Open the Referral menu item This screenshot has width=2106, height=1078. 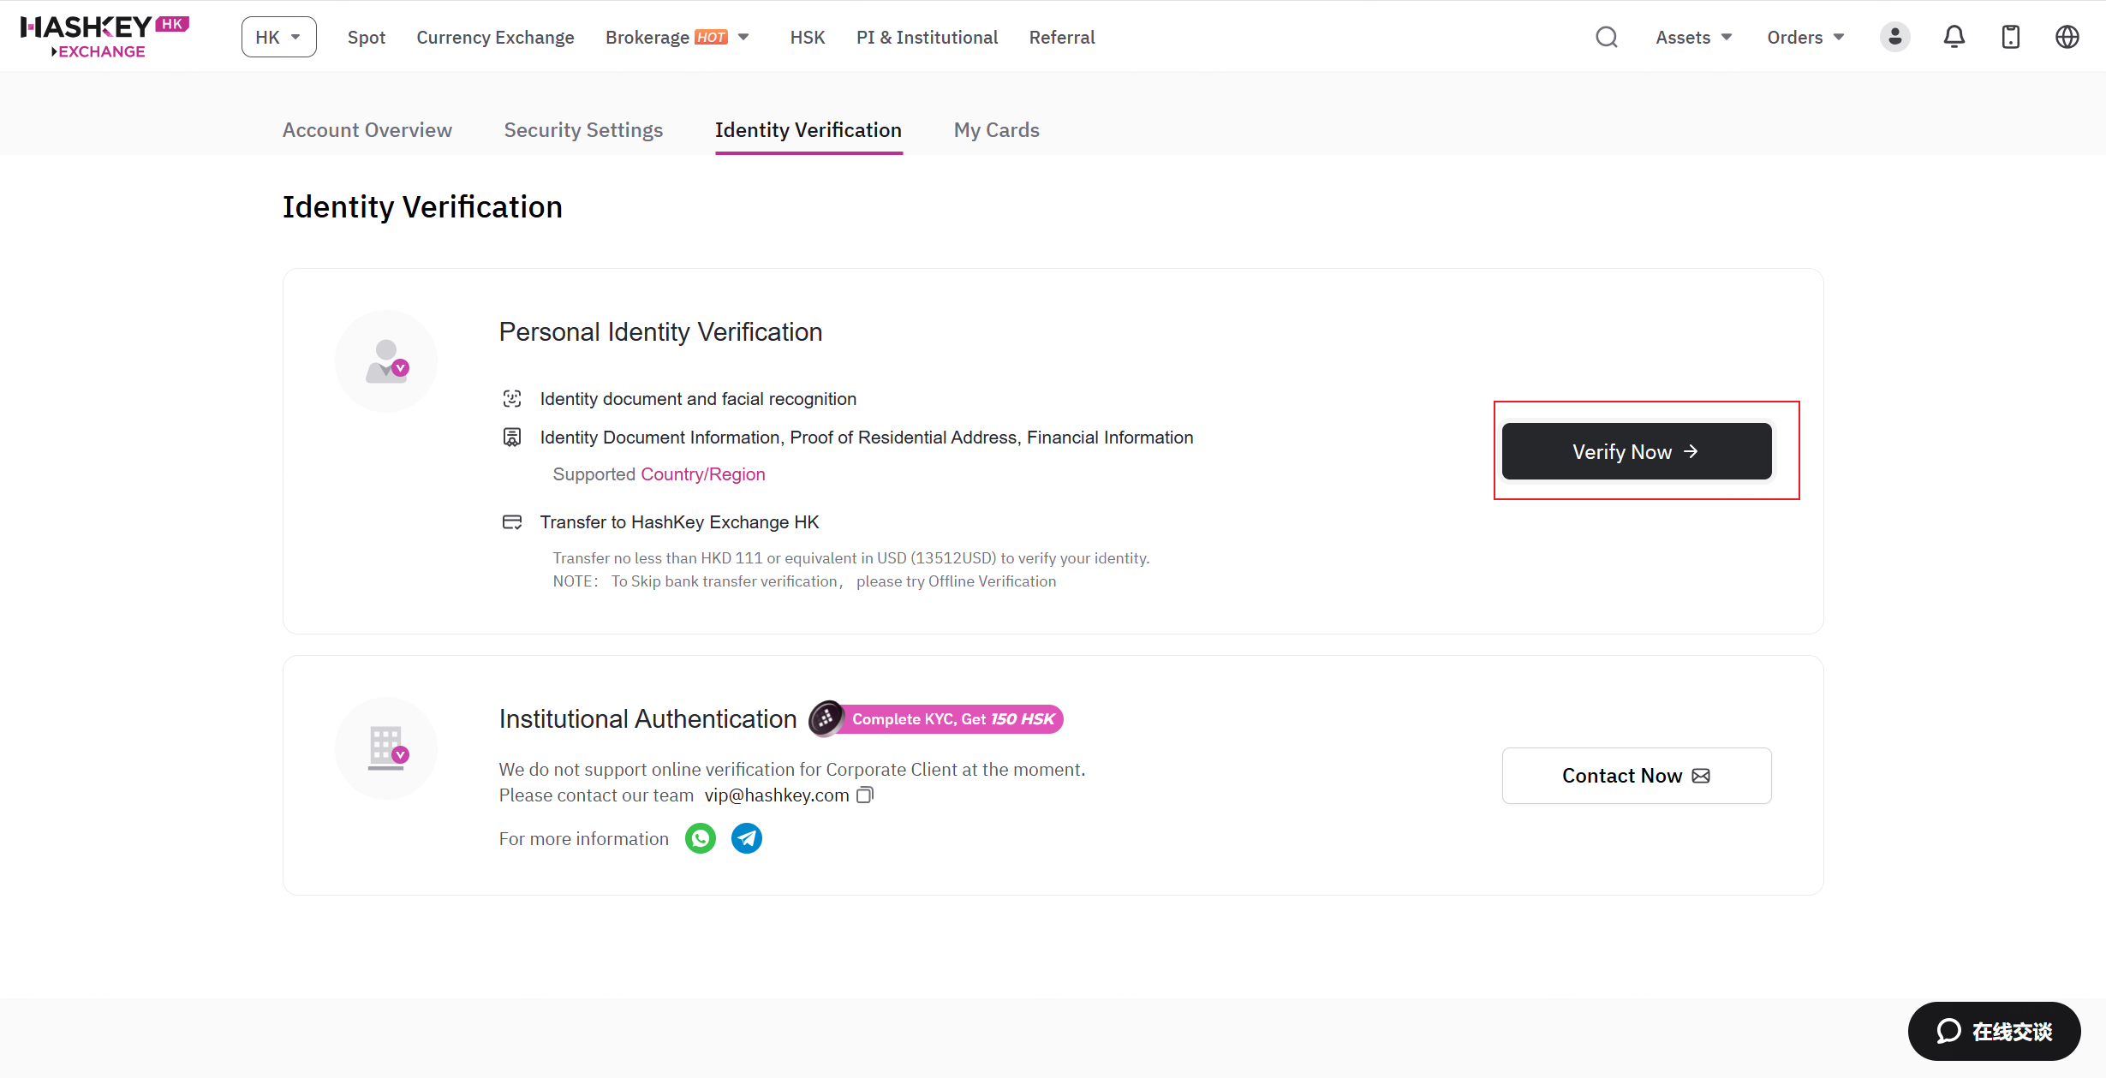pyautogui.click(x=1062, y=37)
